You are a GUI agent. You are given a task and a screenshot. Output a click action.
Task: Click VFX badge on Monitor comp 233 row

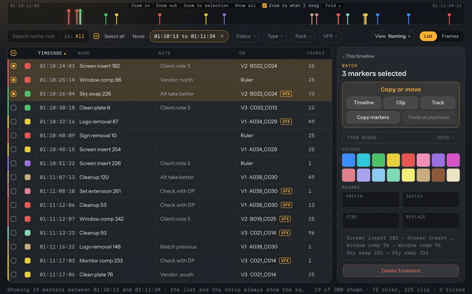[x=285, y=260]
